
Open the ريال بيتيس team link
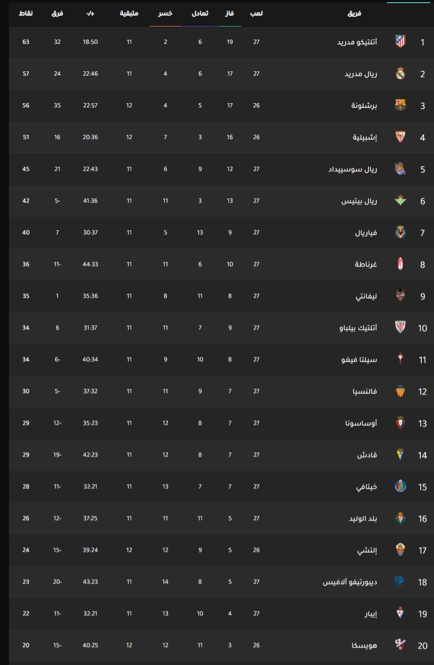(359, 201)
